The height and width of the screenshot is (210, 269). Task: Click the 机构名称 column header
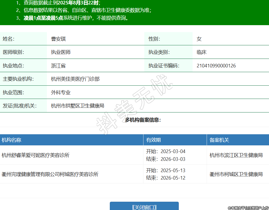[11, 140]
